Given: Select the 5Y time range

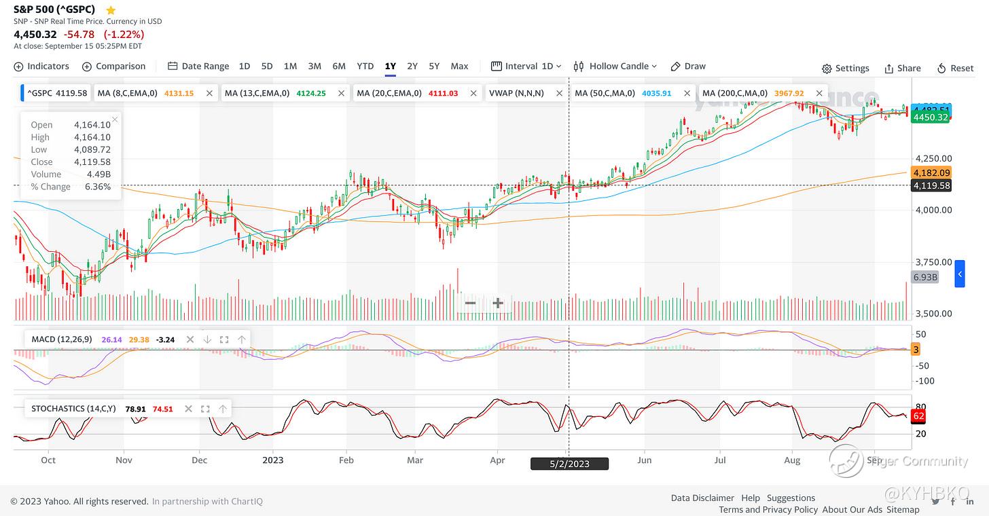Looking at the screenshot, I should coord(434,67).
